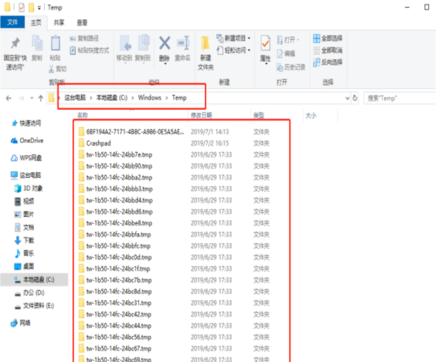Click Copy path in ribbon

coord(84,39)
